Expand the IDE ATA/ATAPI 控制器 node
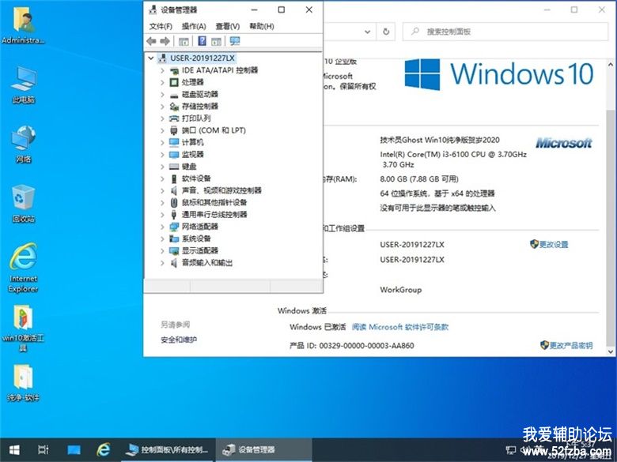Image resolution: width=617 pixels, height=462 pixels. click(163, 70)
